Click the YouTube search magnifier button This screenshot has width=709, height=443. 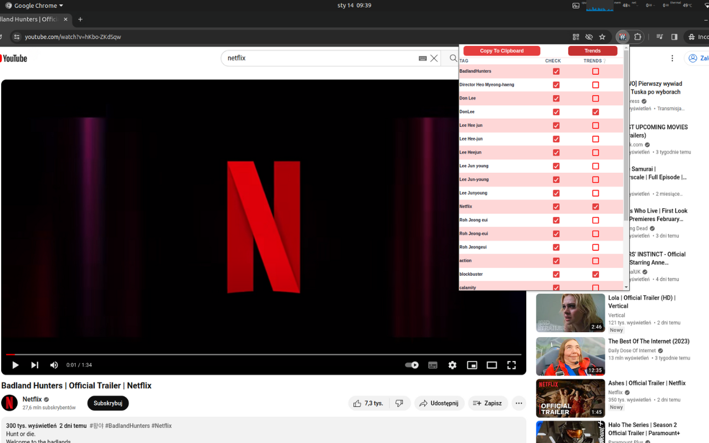point(454,58)
